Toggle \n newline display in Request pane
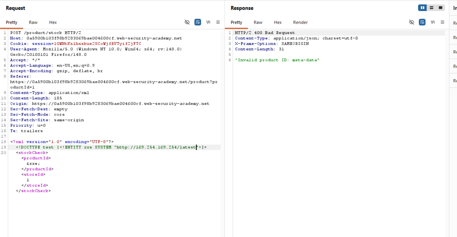The image size is (457, 237). pos(208,22)
